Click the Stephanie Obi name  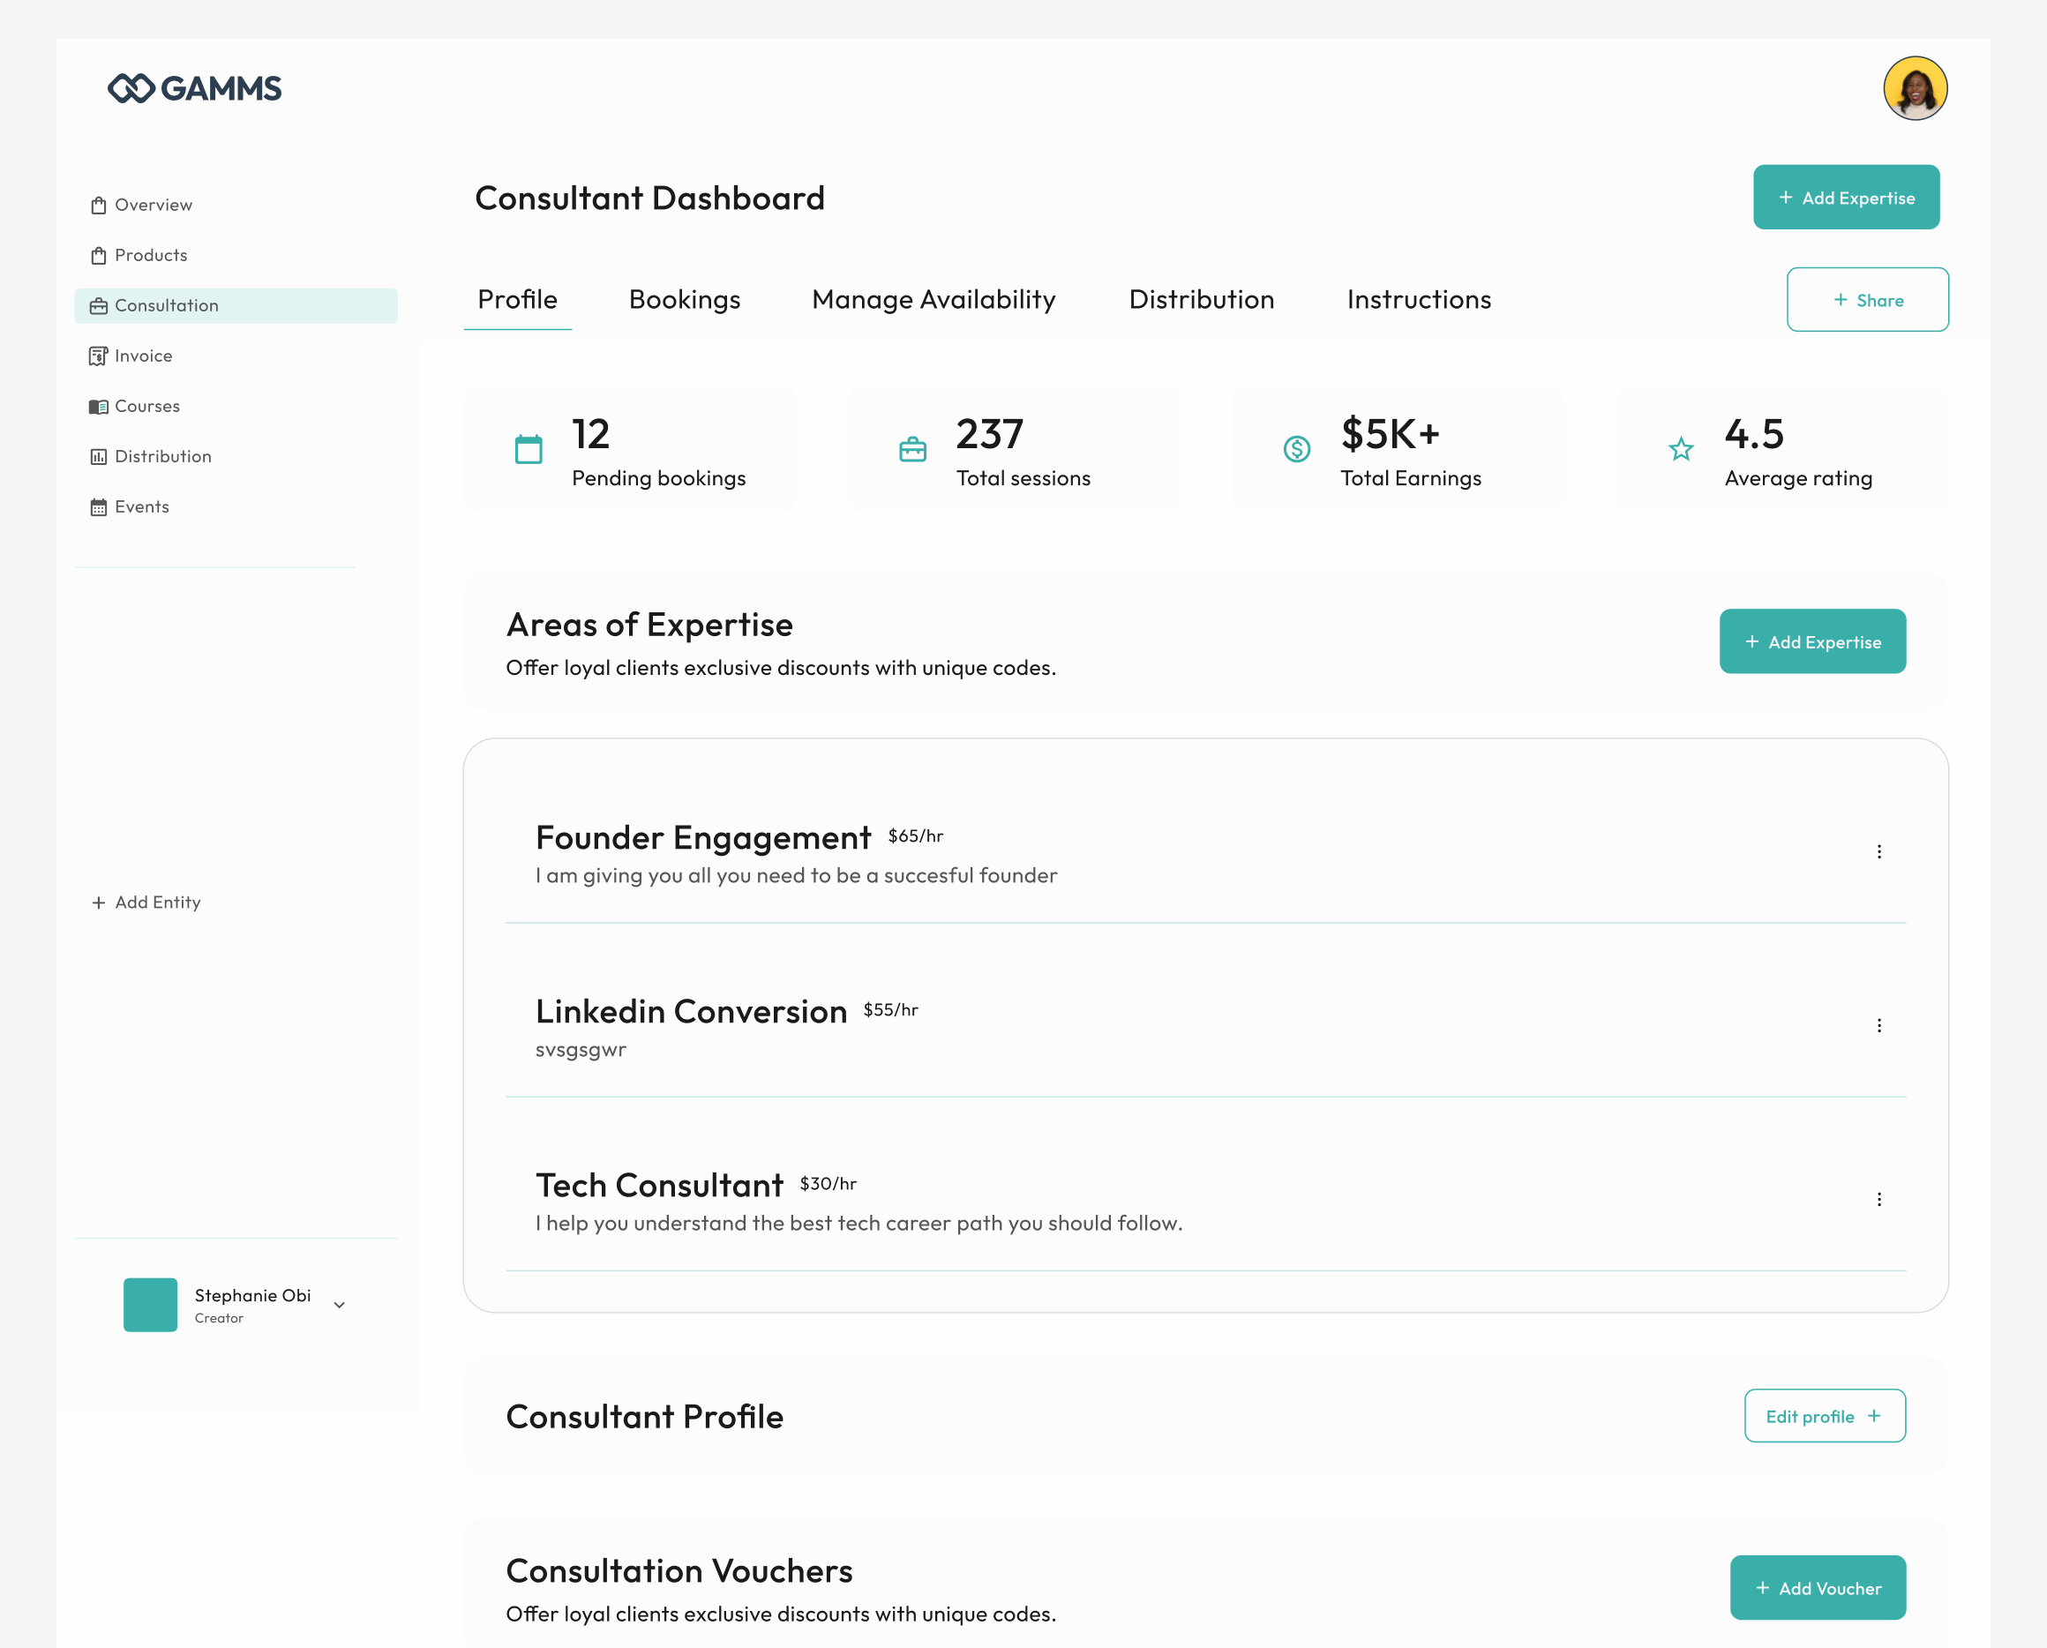click(x=252, y=1296)
